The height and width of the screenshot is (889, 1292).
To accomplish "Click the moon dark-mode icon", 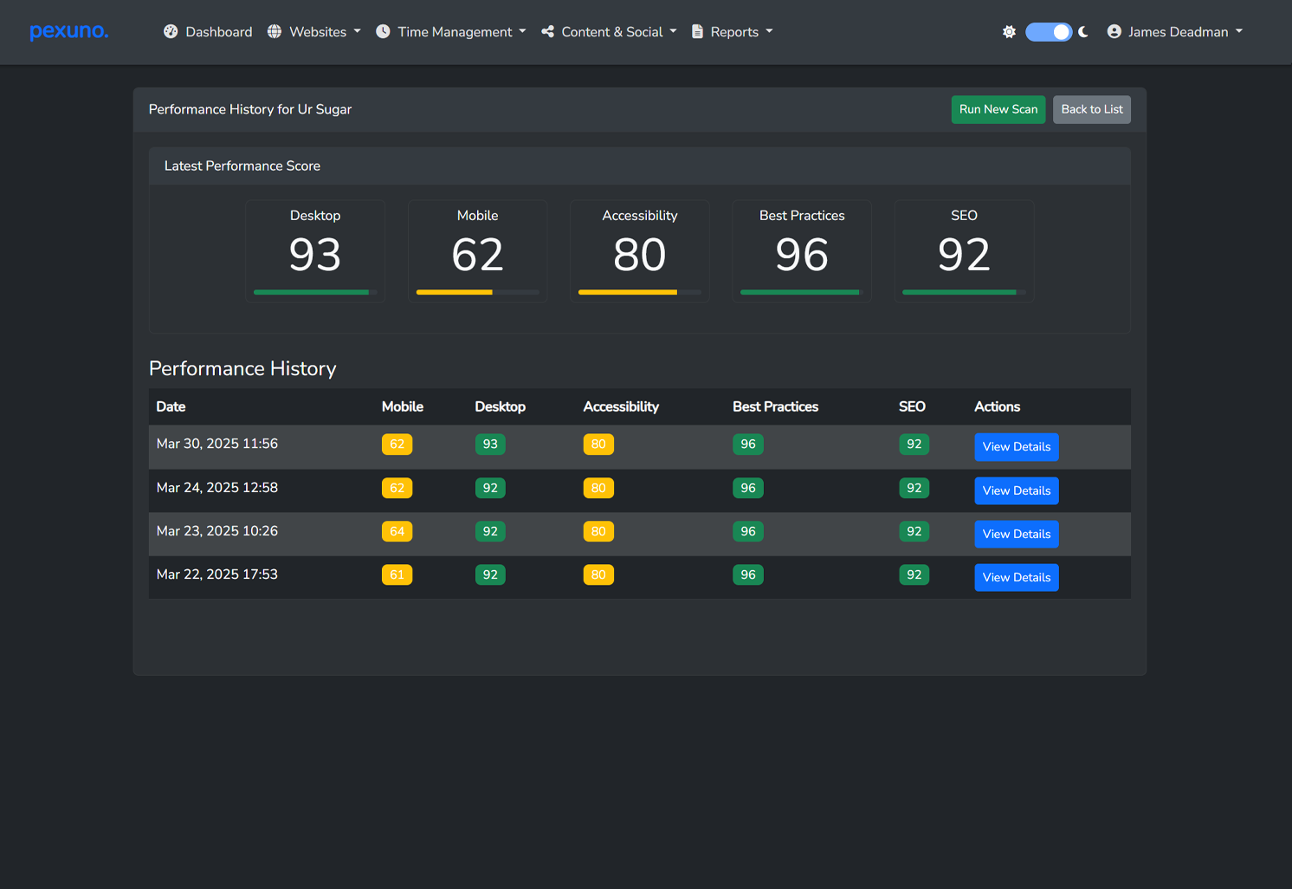I will tap(1082, 32).
